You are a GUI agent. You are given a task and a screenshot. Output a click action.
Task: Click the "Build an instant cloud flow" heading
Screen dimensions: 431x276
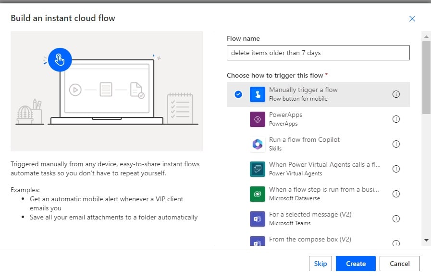pyautogui.click(x=63, y=18)
